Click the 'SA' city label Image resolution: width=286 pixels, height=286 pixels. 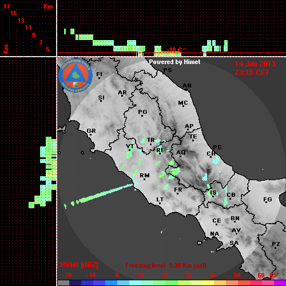coord(234,243)
